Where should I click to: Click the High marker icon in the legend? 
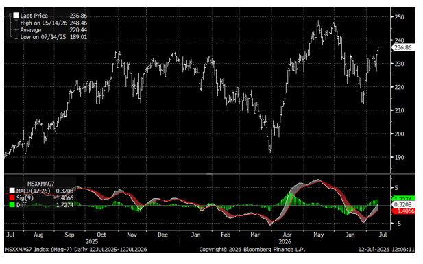click(16, 23)
